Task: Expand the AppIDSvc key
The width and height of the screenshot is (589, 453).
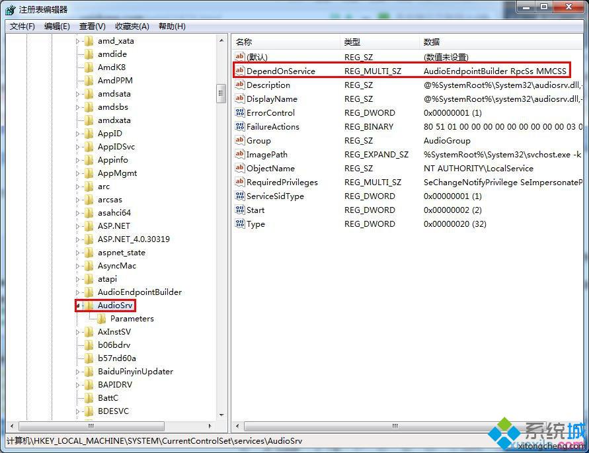Action: (78, 147)
